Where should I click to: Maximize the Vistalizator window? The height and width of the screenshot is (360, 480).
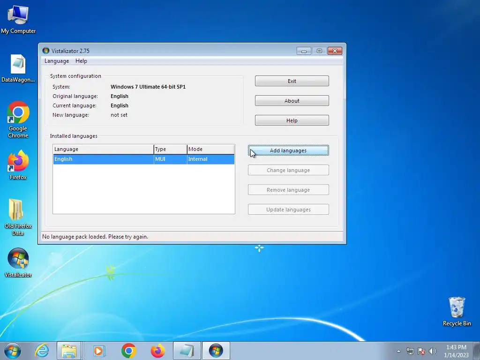click(319, 51)
